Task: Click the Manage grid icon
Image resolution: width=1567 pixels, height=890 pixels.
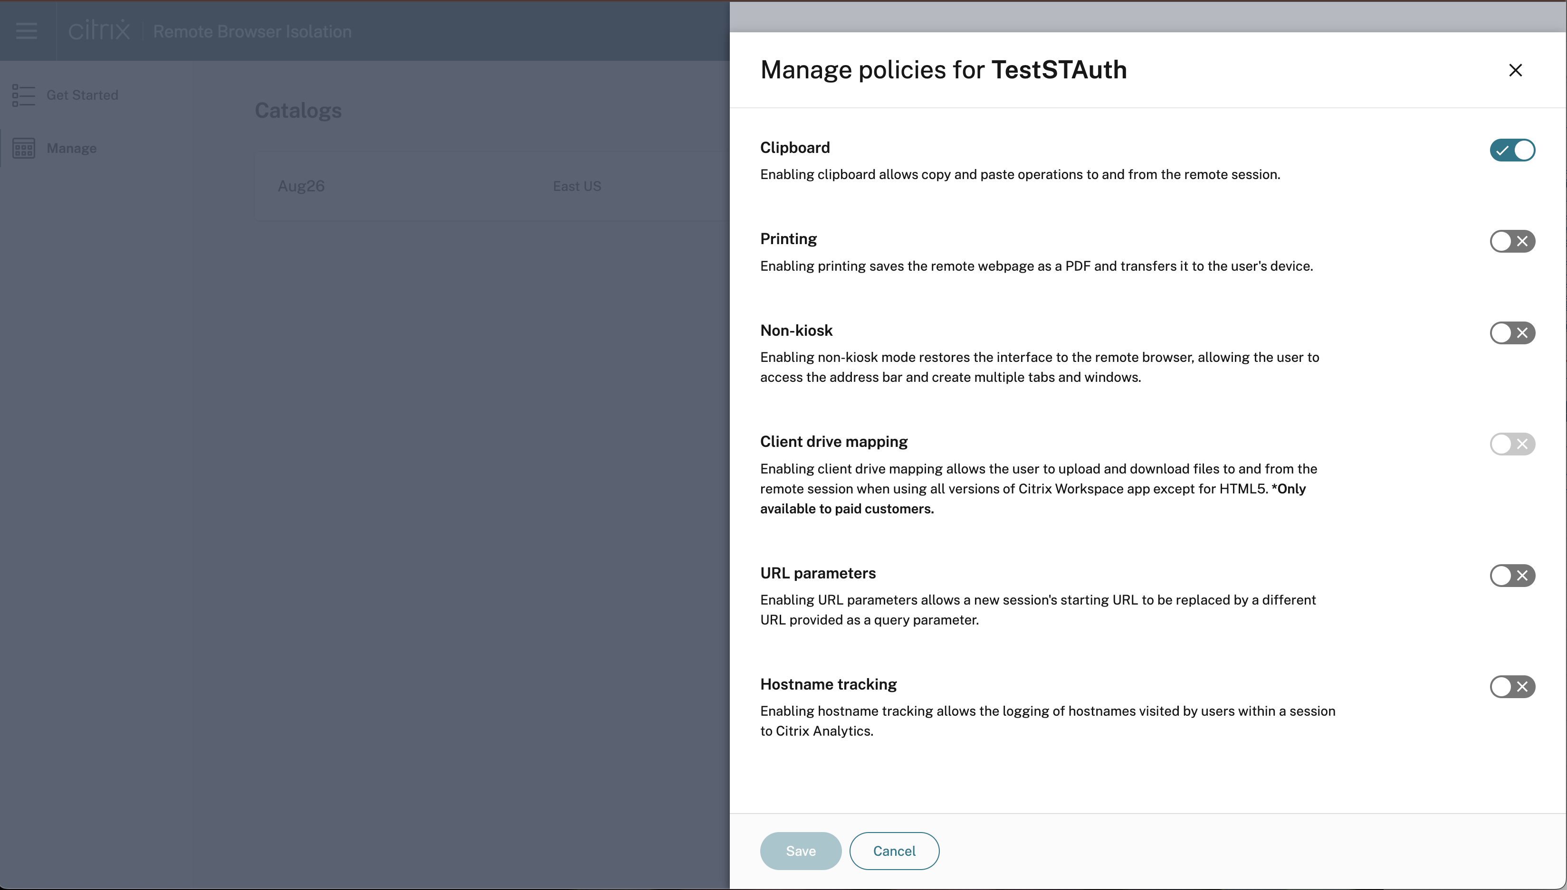Action: pyautogui.click(x=23, y=149)
